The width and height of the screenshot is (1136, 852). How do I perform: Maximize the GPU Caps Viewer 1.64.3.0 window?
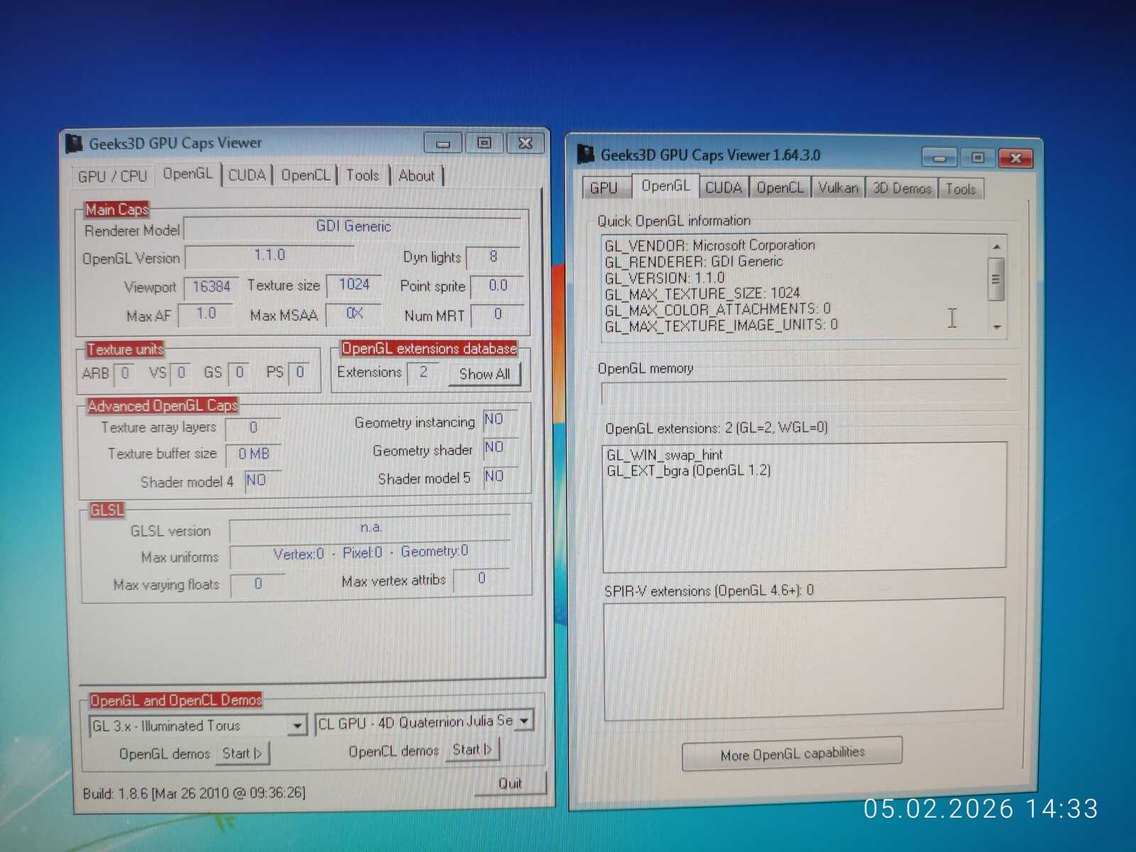(x=977, y=157)
